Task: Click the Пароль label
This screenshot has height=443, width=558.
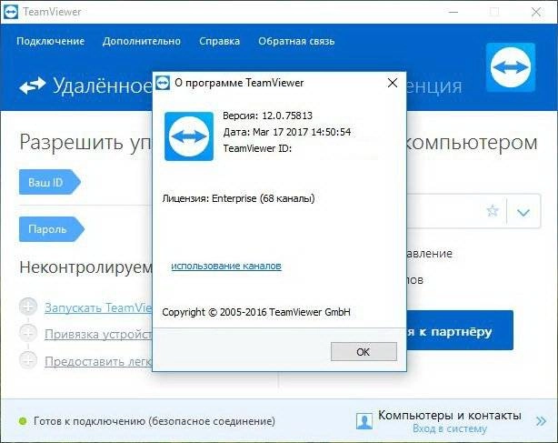Action: pyautogui.click(x=52, y=229)
